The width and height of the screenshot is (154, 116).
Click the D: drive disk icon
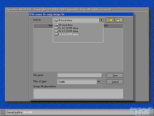coord(57,31)
